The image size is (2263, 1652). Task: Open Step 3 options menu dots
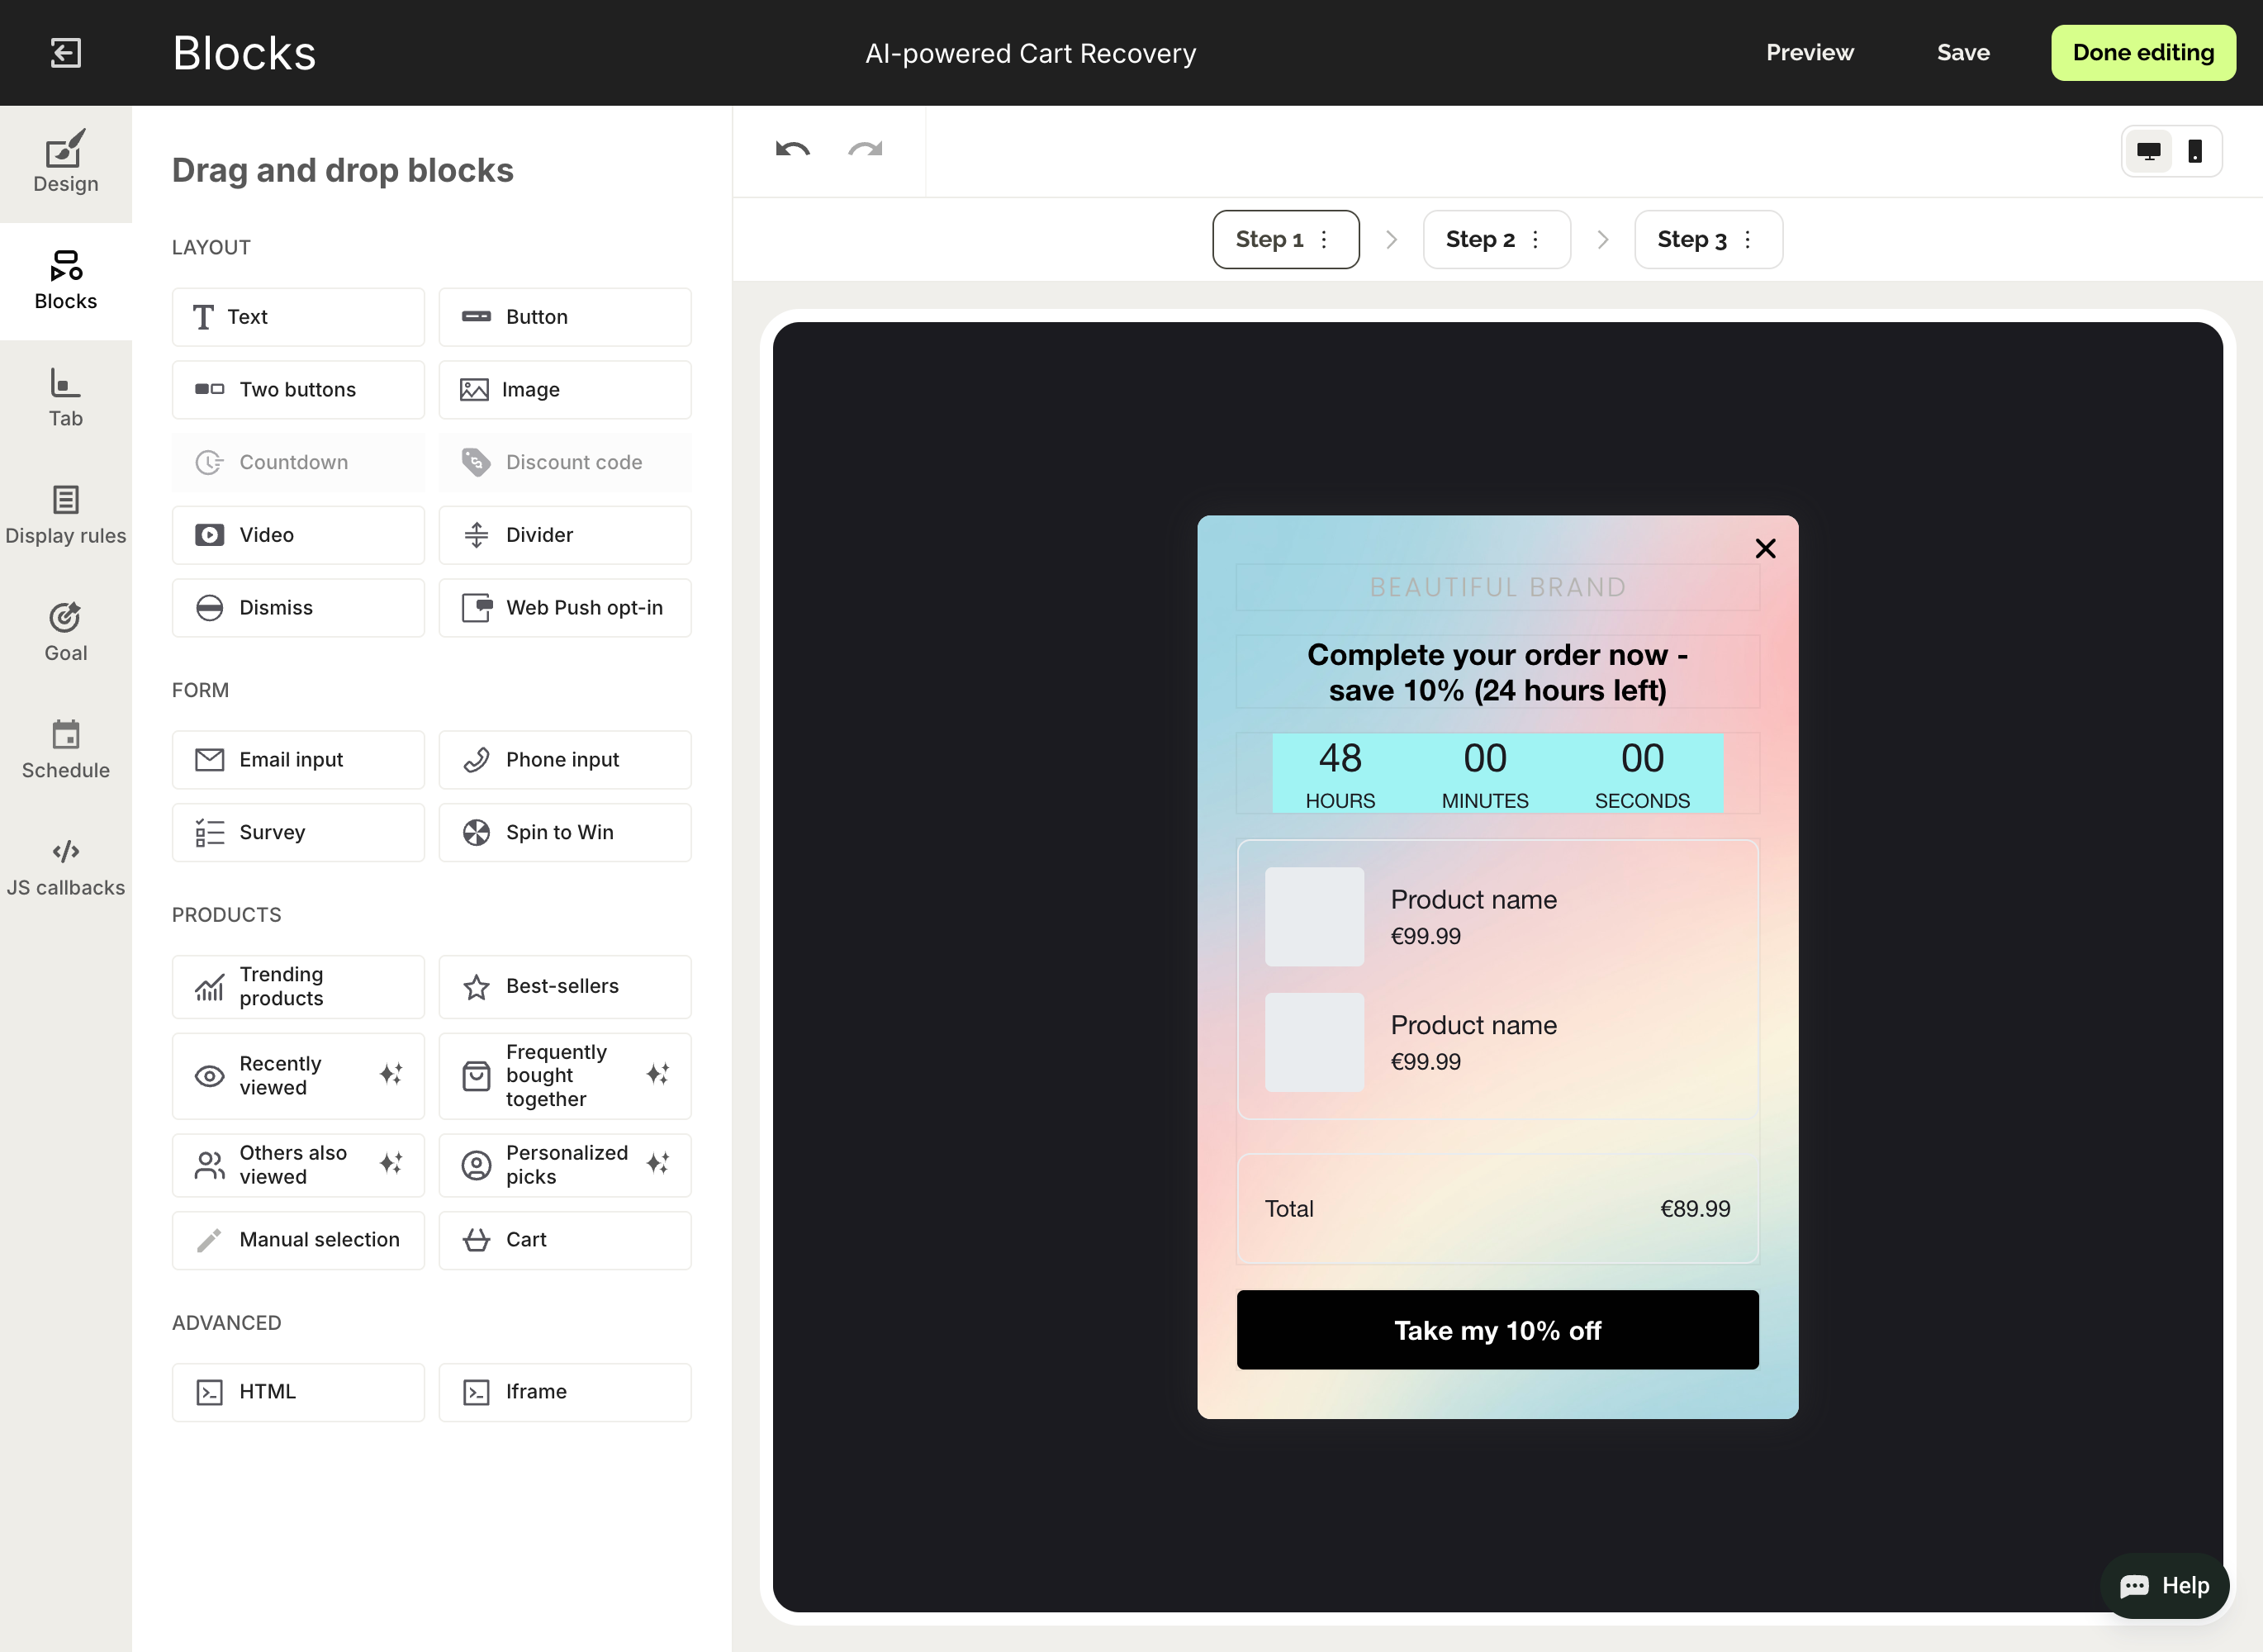(1747, 240)
